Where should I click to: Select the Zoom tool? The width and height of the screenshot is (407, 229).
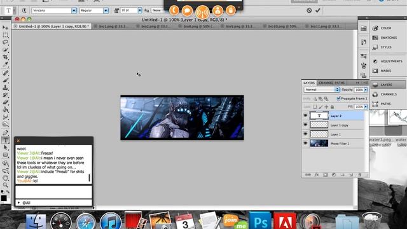[6, 185]
